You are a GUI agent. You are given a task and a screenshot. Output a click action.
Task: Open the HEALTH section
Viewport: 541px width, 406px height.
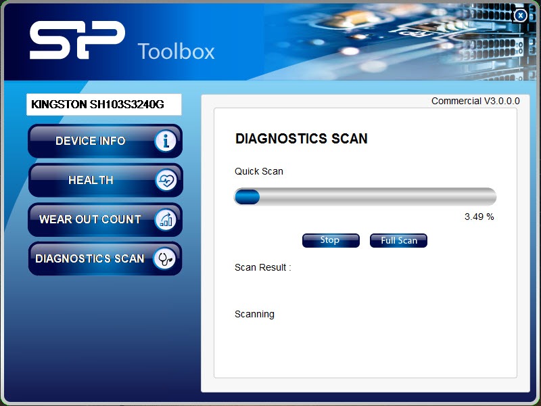[x=105, y=180]
